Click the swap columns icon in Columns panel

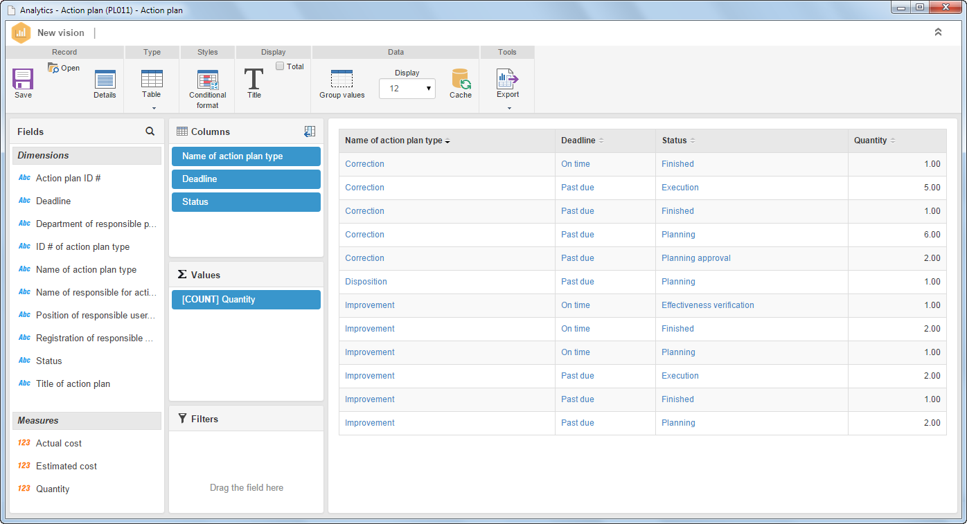(x=310, y=131)
